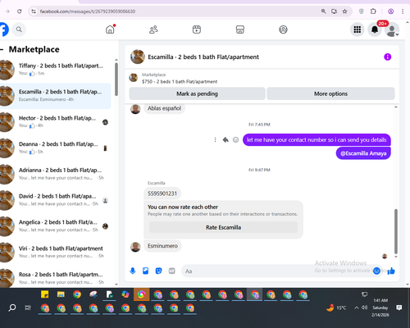Open Task View on taskbar
The width and height of the screenshot is (410, 328).
(28, 307)
